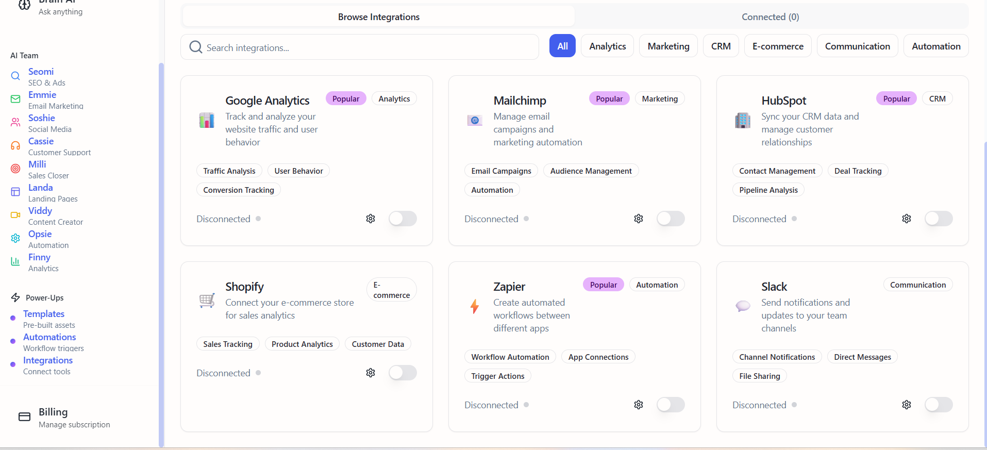Enable the Google Analytics connection toggle
Screen dimensions: 987x450
[403, 219]
